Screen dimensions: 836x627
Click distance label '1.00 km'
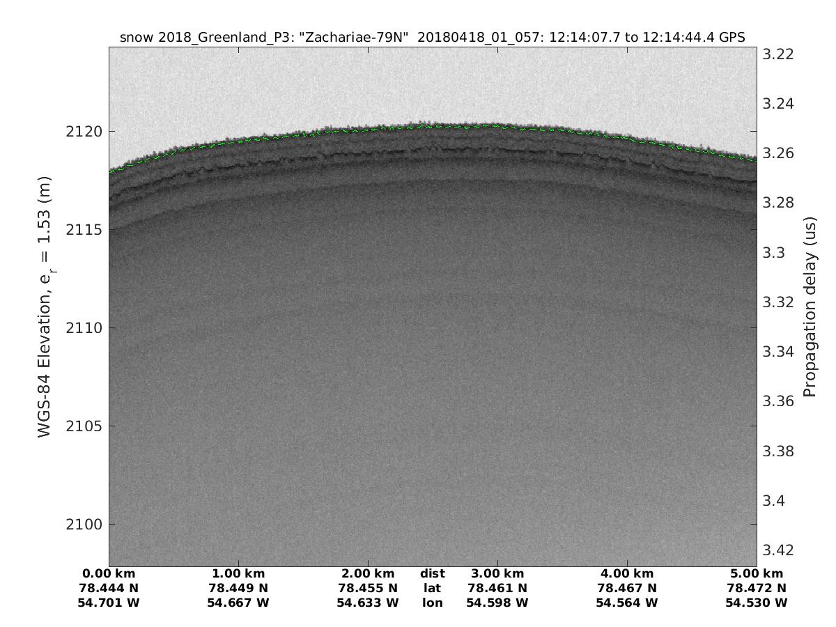238,574
